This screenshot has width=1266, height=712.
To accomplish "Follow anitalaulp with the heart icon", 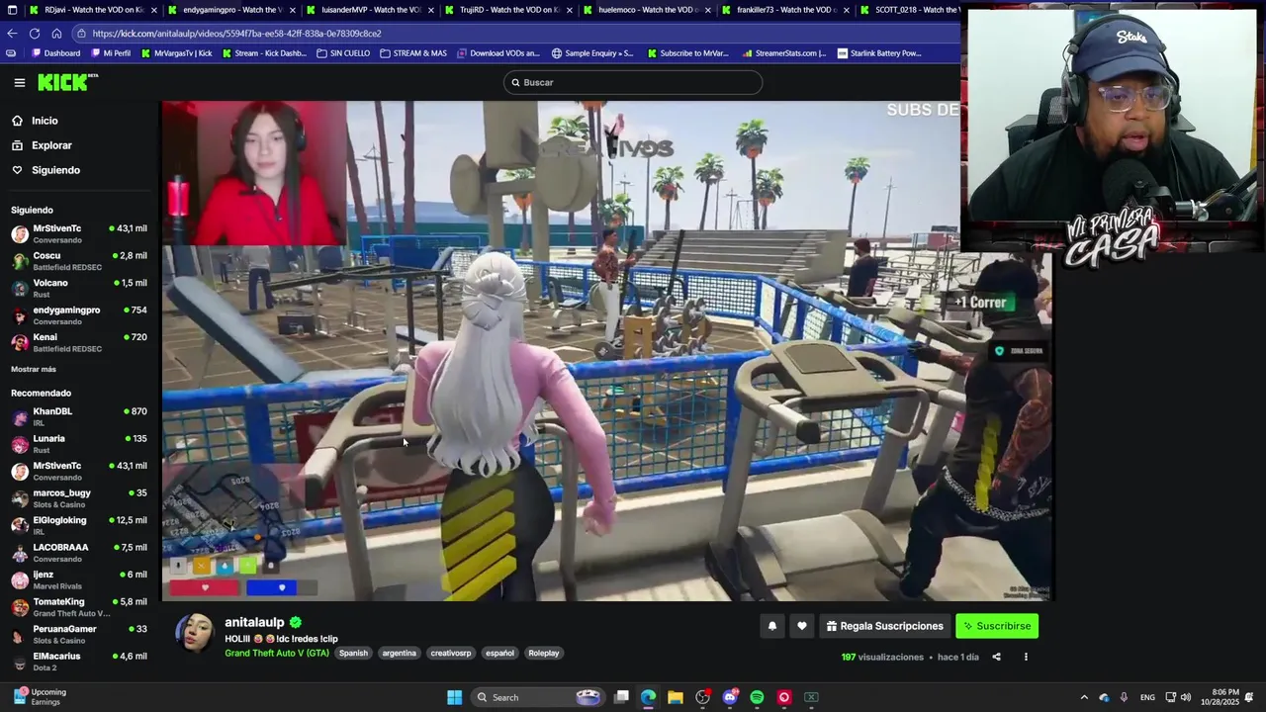I will pos(802,626).
